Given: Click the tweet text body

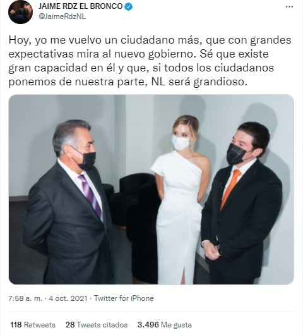Looking at the screenshot, I should tap(150, 61).
